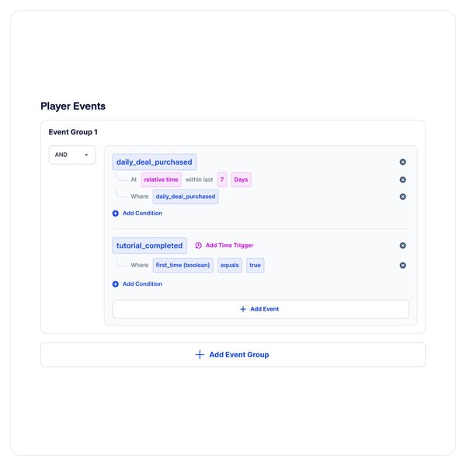Select the equals operator chip
Viewport: 466px width, 466px height.
click(x=229, y=266)
